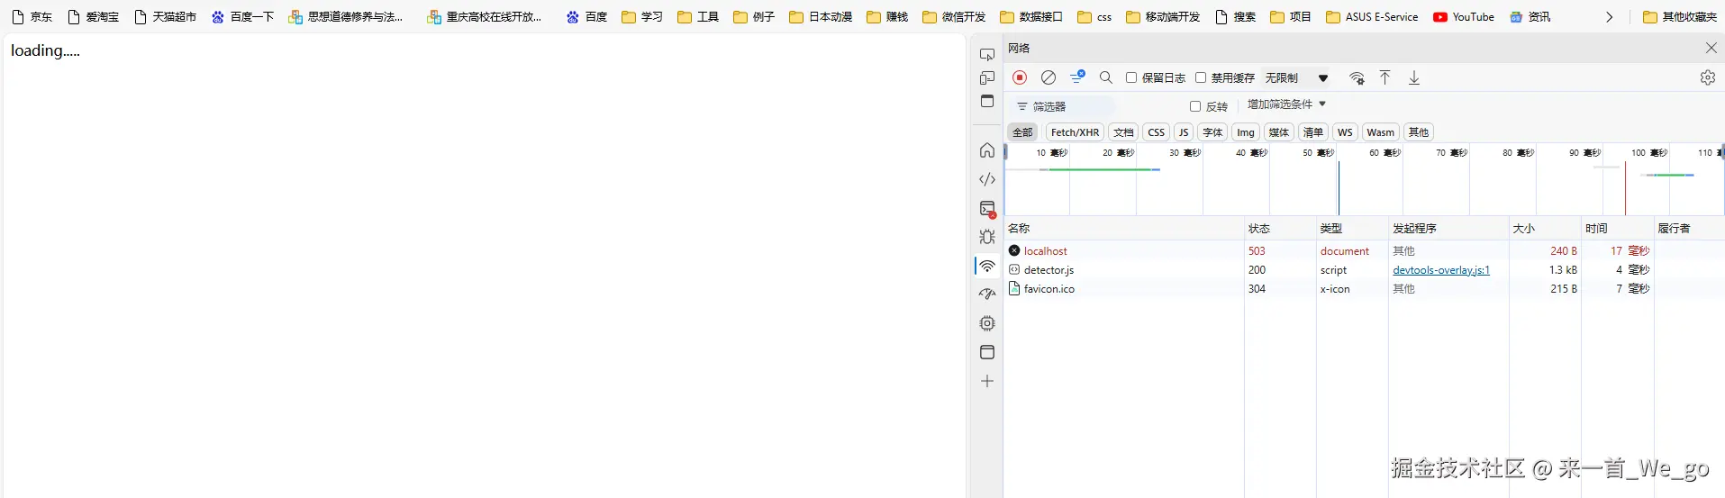Toggle quick view drawer icon

[x=987, y=101]
